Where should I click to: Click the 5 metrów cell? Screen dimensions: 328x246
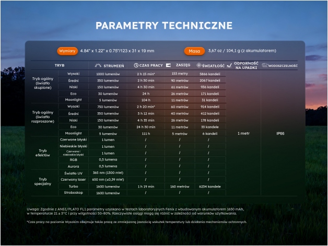180,134
